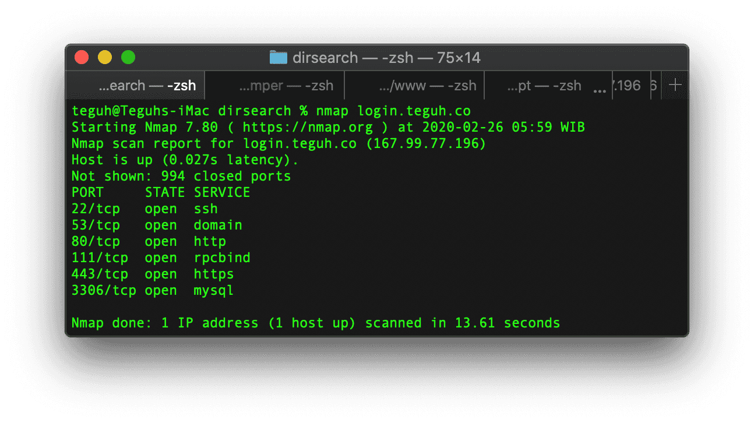The image size is (754, 423).
Task: Switch to the truncated tab ending in .196
Action: pos(628,86)
